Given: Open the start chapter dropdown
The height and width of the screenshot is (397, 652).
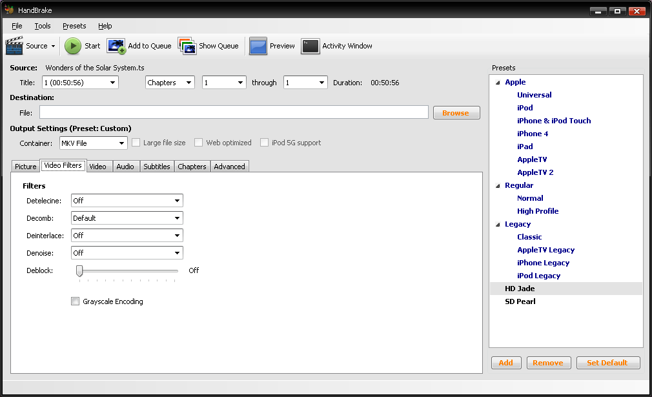Looking at the screenshot, I should (x=224, y=83).
